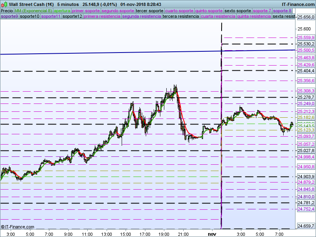Select the Precio indicator label
Image resolution: width=316 pixels, height=237 pixels.
tap(7, 11)
